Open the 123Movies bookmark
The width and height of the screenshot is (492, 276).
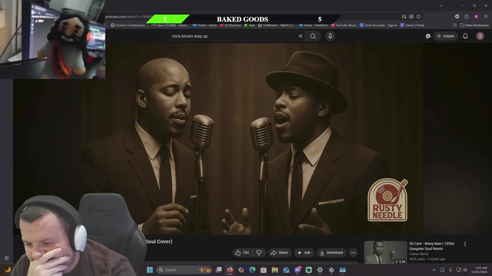pyautogui.click(x=276, y=25)
